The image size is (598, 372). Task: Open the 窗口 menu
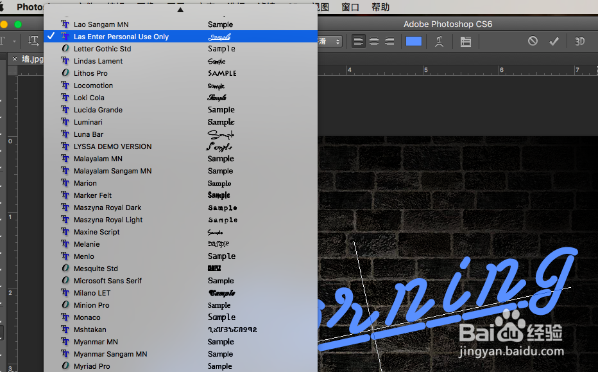[x=350, y=7]
